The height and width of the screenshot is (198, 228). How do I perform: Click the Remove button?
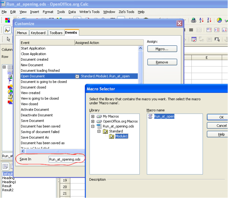162,62
